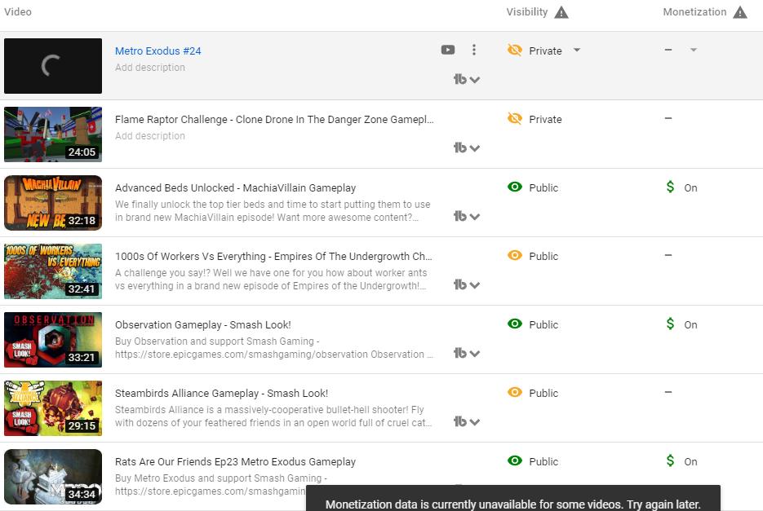Open options menu for Metro Exodus #24
Screen dimensions: 763x511
(x=474, y=50)
